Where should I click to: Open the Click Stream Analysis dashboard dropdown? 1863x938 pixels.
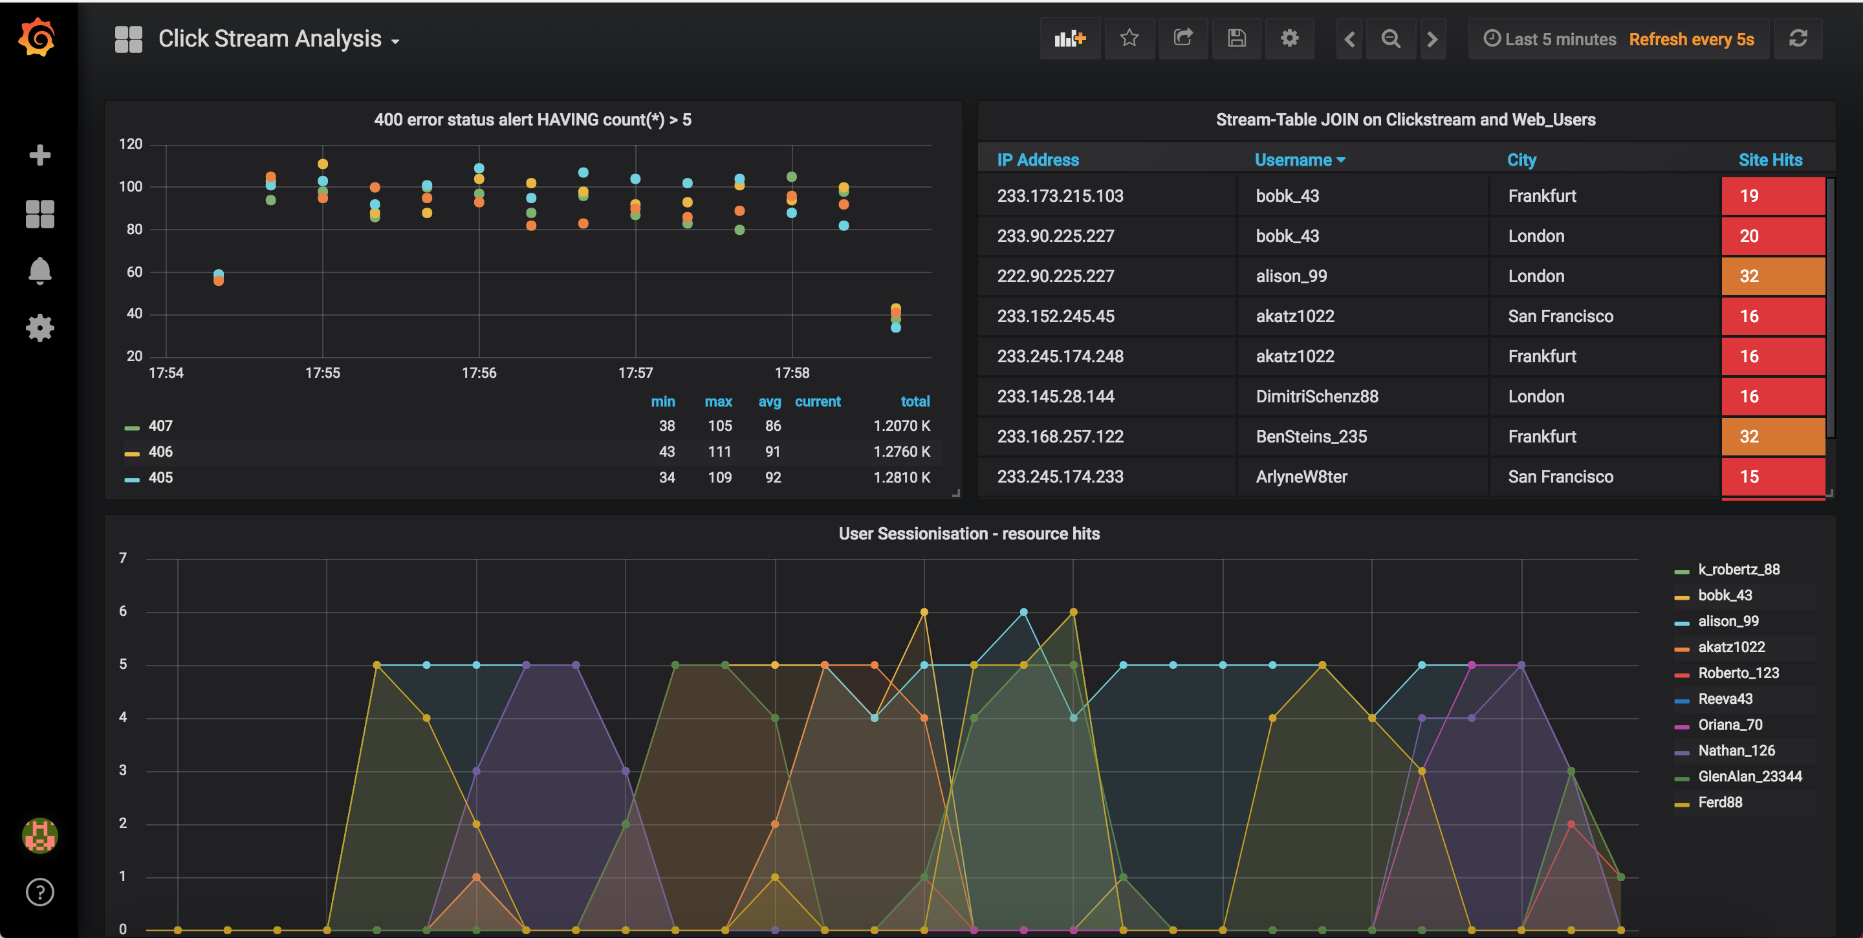tap(279, 39)
